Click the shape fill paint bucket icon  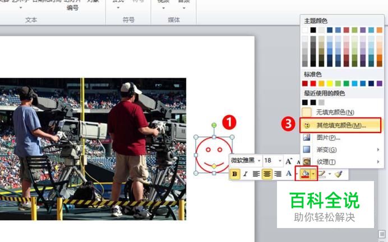(x=305, y=174)
